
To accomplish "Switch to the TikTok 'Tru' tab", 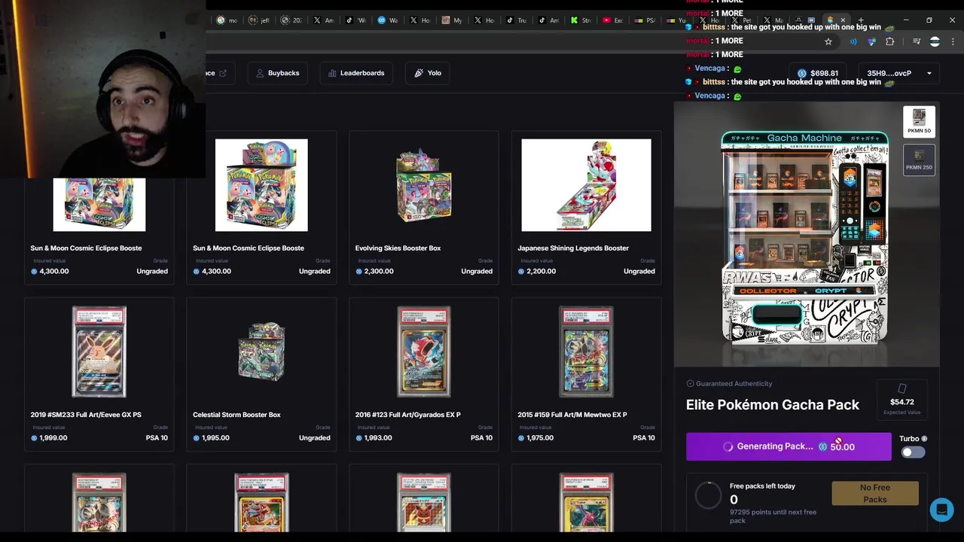I will pyautogui.click(x=517, y=20).
